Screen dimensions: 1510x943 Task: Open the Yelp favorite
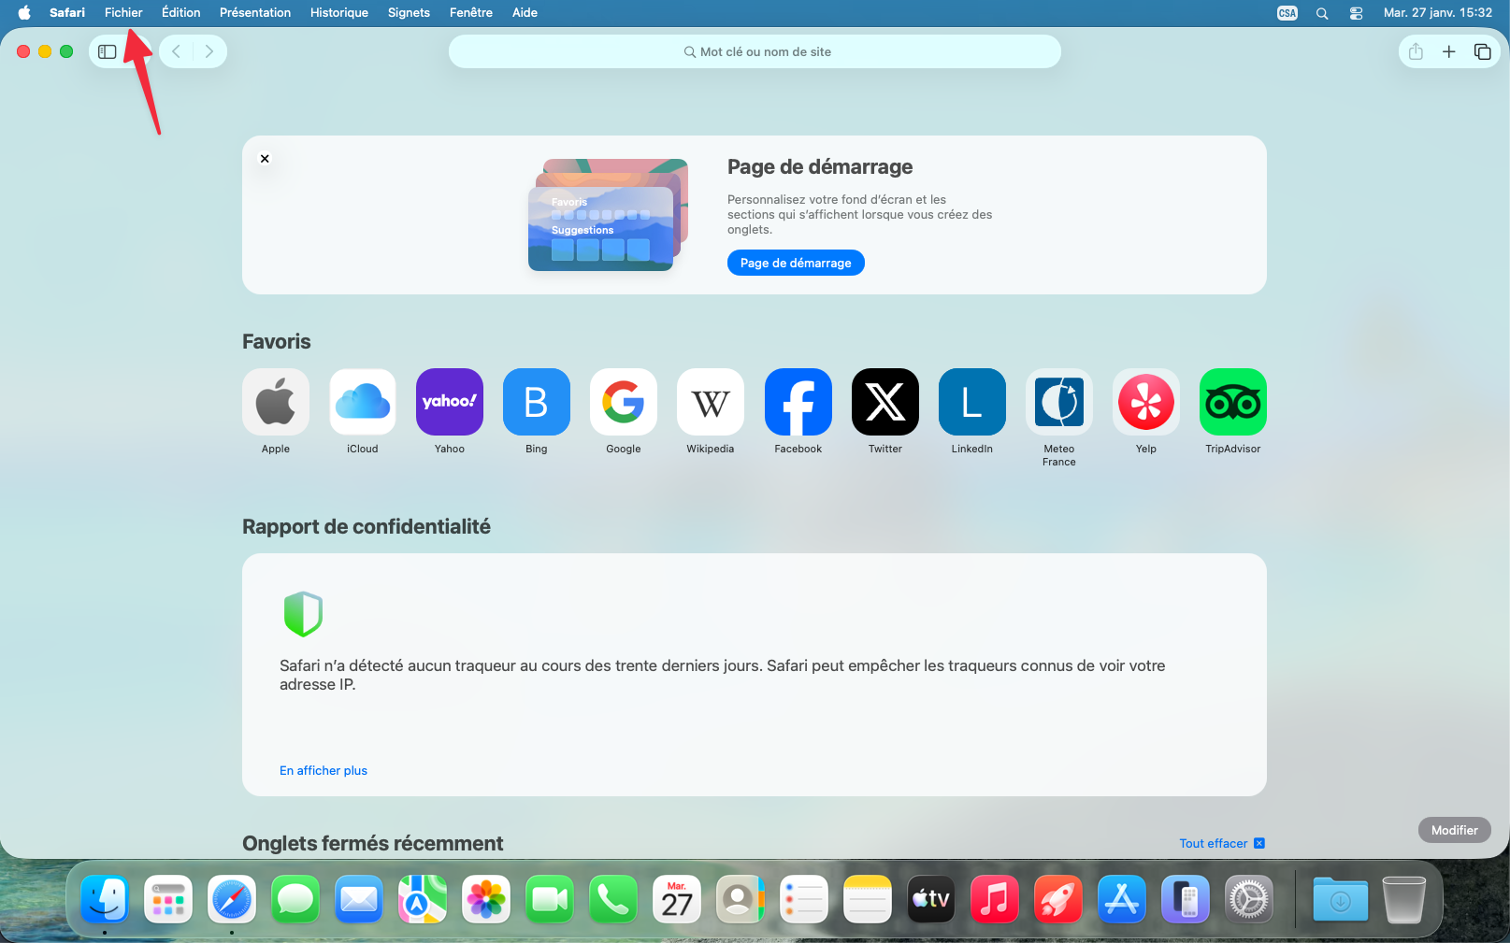tap(1146, 402)
